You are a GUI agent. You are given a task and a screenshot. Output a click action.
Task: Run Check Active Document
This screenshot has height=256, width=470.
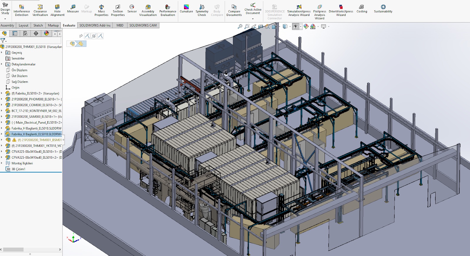pos(253,9)
